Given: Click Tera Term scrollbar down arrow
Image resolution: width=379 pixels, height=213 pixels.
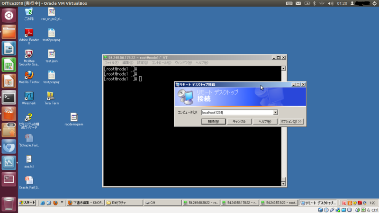Looking at the screenshot, I should (283, 184).
